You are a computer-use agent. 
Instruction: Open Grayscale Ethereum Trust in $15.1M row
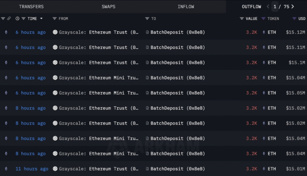coord(99,63)
